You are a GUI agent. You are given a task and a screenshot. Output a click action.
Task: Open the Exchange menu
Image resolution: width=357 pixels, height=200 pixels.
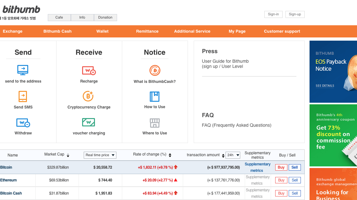[13, 31]
